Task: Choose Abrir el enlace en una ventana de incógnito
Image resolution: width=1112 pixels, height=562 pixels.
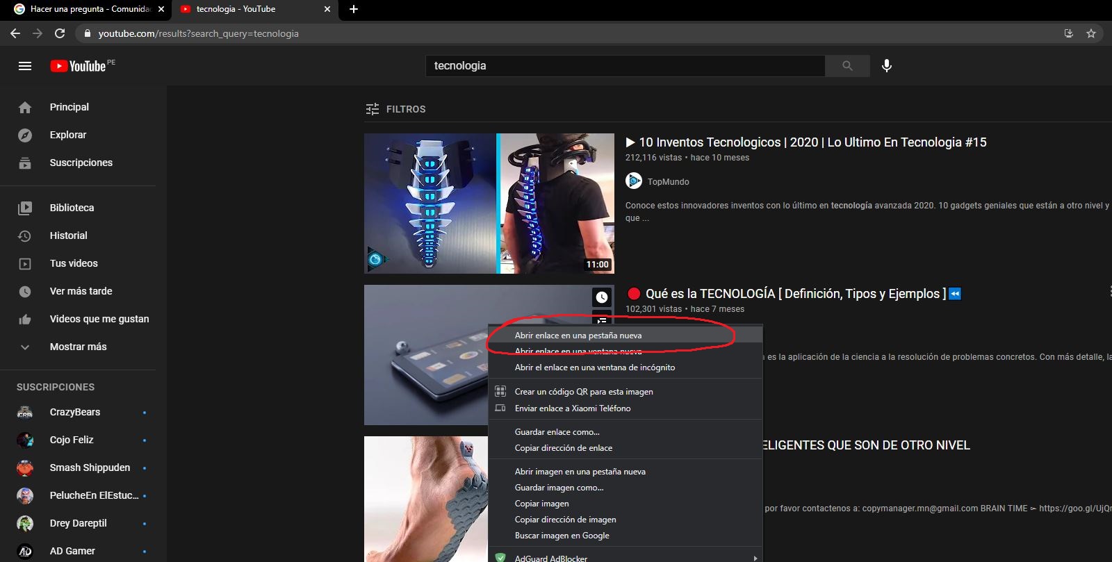Action: coord(625,367)
